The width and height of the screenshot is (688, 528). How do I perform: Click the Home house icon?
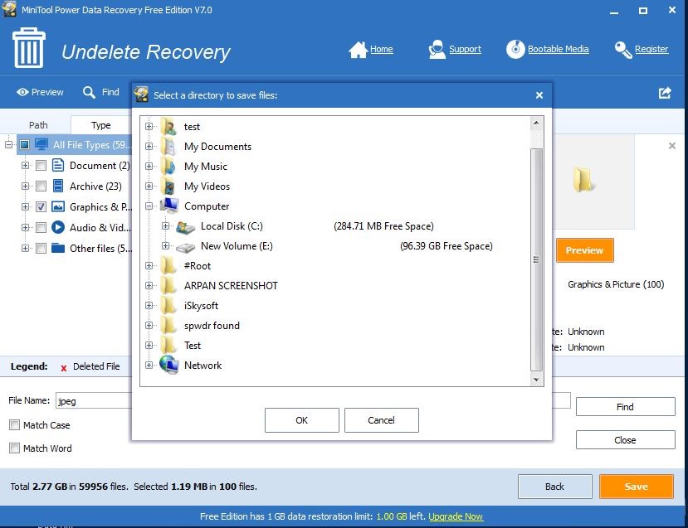coord(358,50)
